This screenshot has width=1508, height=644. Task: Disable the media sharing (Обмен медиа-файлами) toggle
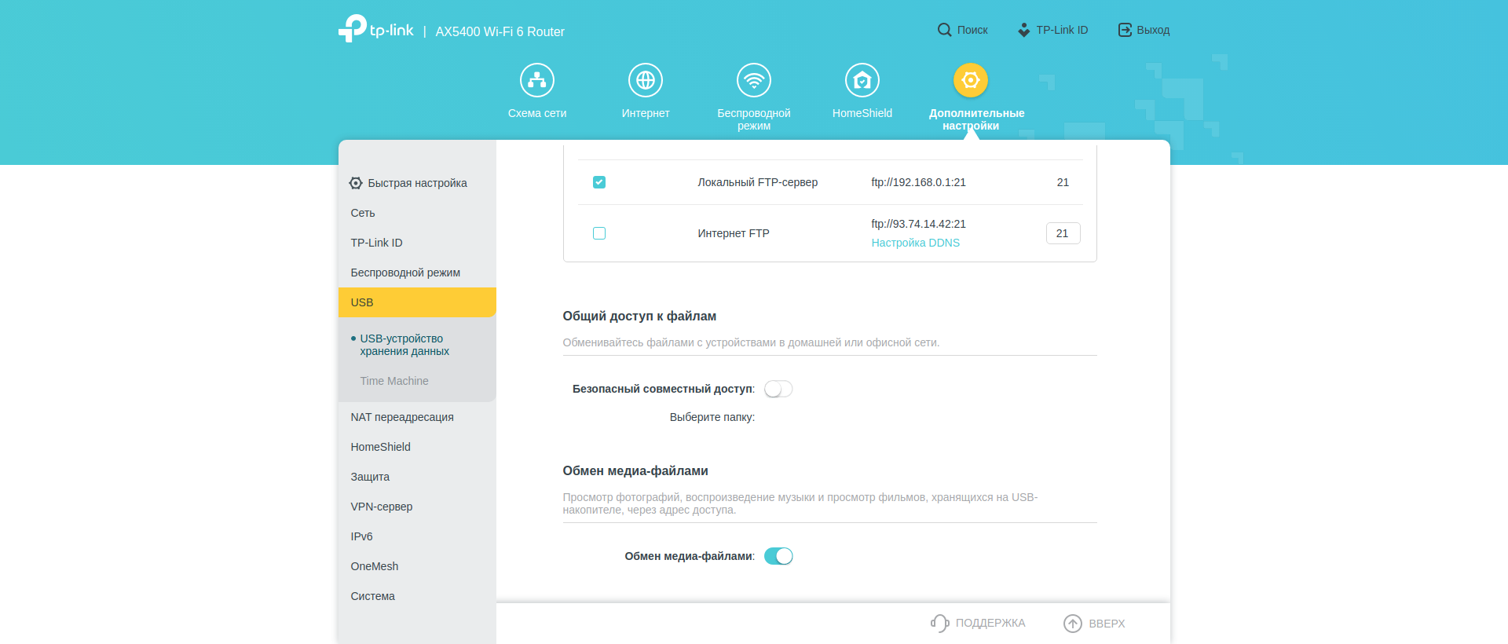(x=778, y=556)
